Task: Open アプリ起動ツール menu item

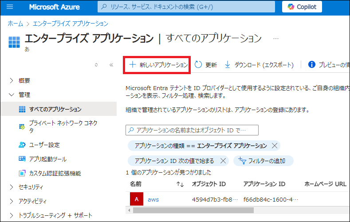Action: click(48, 159)
